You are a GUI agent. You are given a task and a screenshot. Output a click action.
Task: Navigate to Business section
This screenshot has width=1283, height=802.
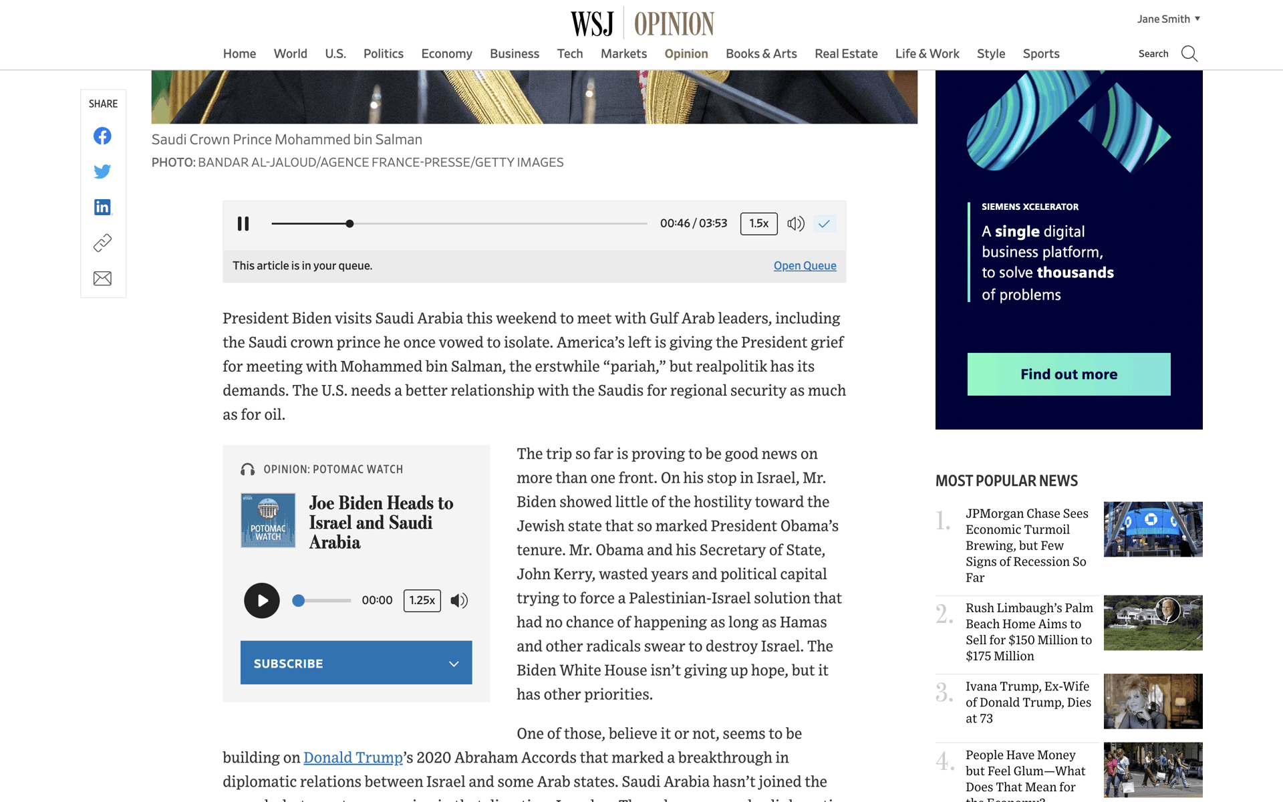515,53
